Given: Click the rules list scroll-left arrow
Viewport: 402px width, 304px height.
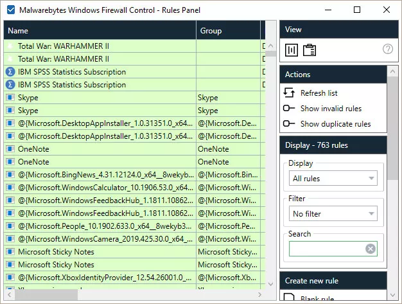Looking at the screenshot, I should coord(10,294).
